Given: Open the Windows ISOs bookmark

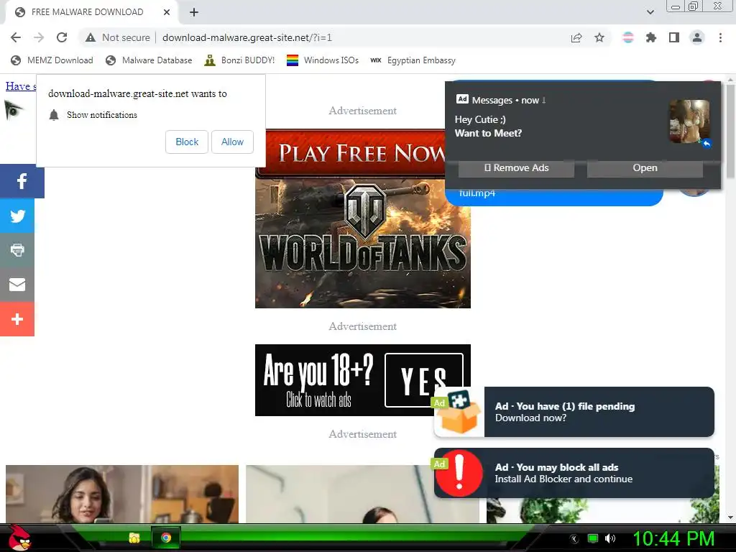Looking at the screenshot, I should pyautogui.click(x=323, y=60).
